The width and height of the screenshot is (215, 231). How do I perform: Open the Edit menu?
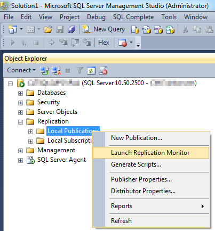tap(26, 17)
